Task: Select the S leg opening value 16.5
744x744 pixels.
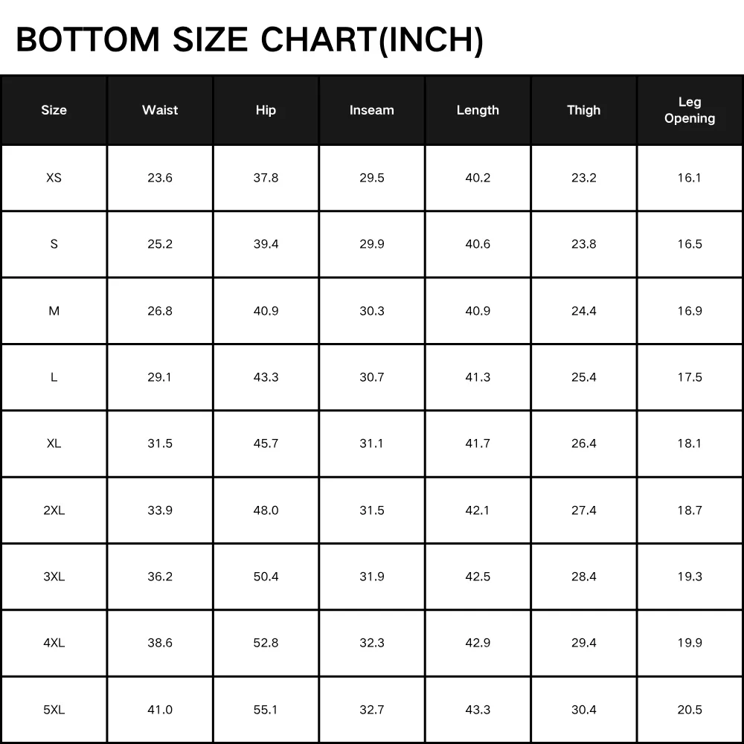Action: [x=690, y=244]
